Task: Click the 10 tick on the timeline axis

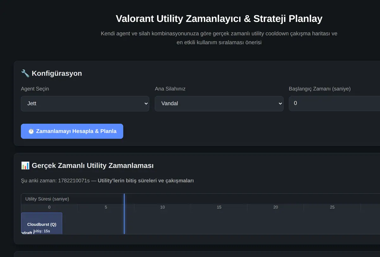Action: (x=162, y=207)
